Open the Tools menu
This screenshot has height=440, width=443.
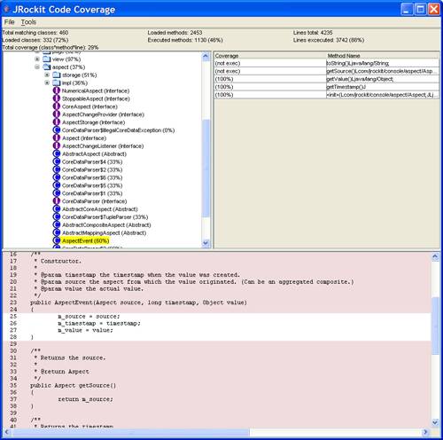(28, 22)
